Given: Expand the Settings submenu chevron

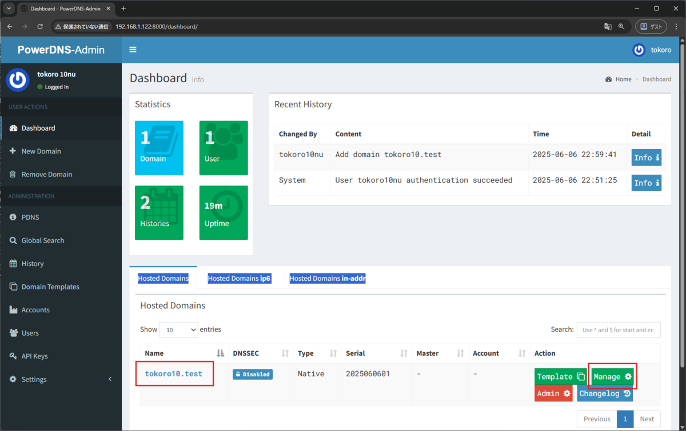Looking at the screenshot, I should coord(110,379).
